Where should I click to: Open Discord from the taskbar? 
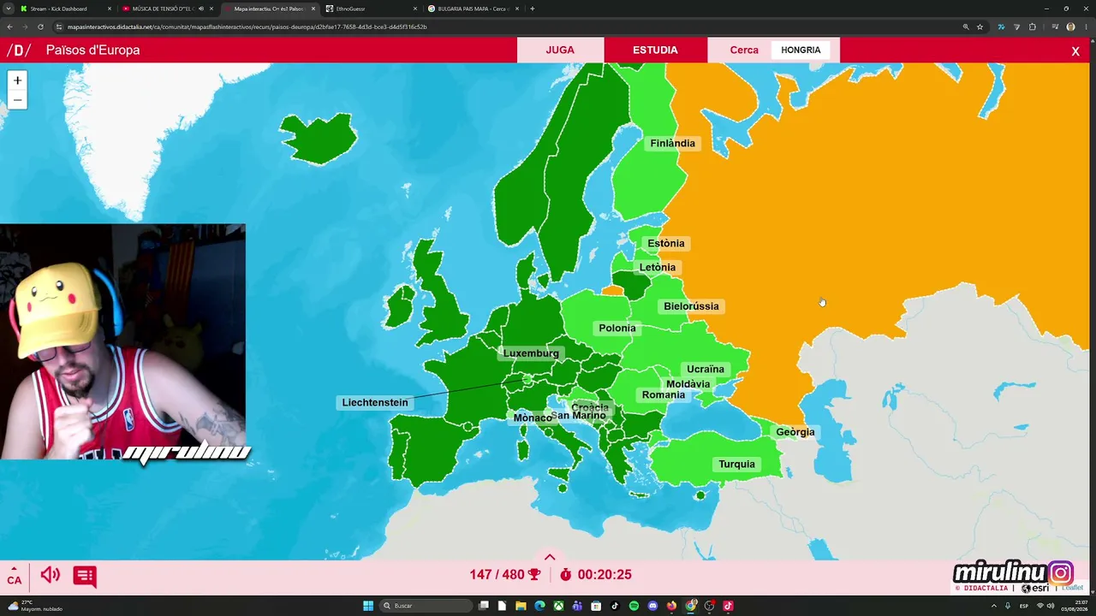click(x=652, y=606)
